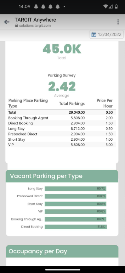Screen dimensions: 125x273
Task: Tap the battery icon in status bar
Action: tap(116, 7)
